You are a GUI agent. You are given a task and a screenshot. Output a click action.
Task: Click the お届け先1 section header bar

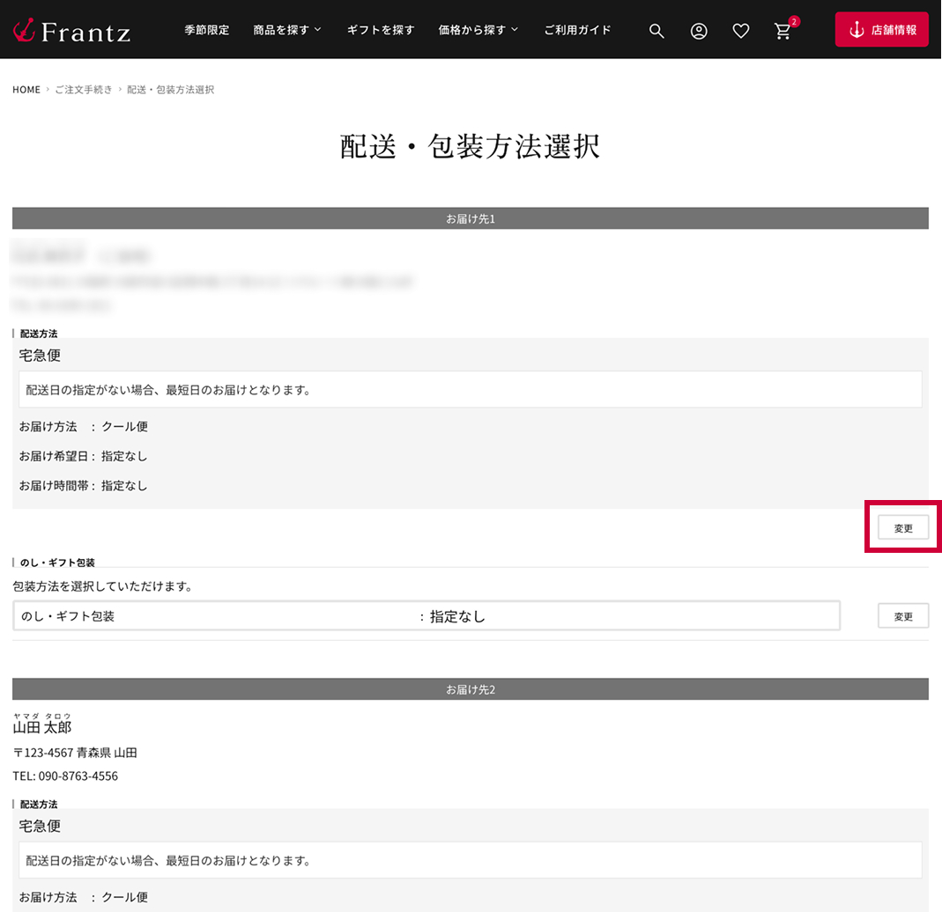coord(471,218)
